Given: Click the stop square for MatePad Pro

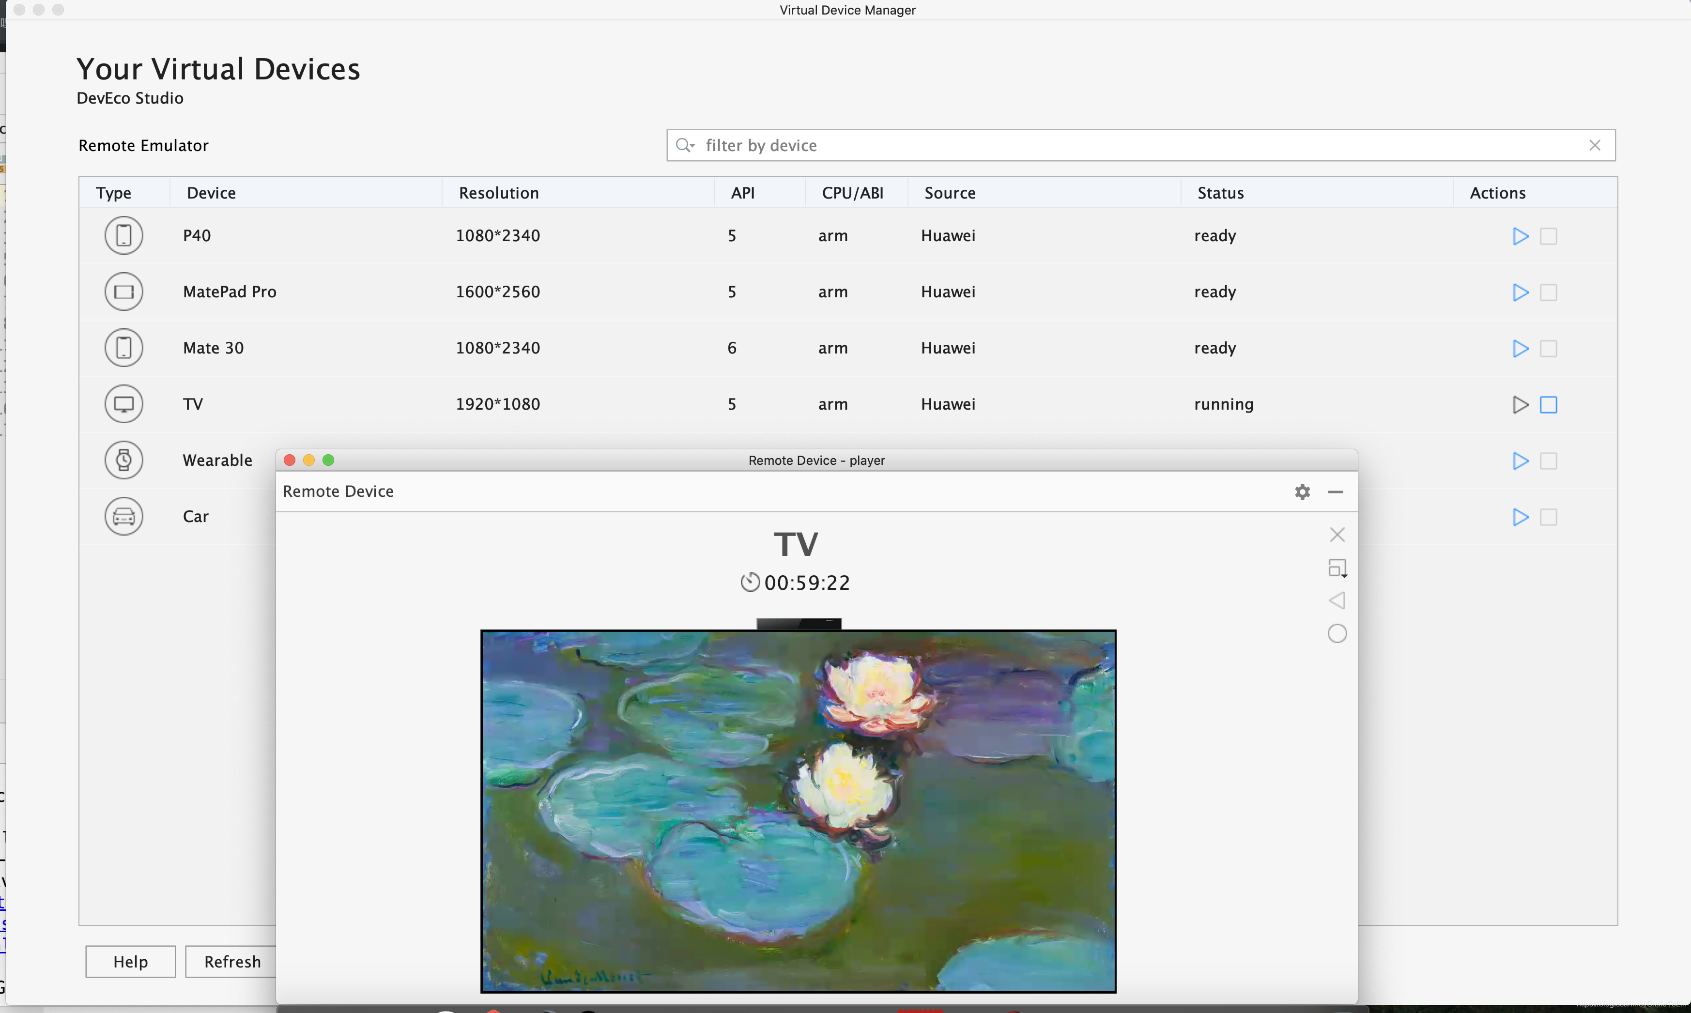Looking at the screenshot, I should click(1548, 292).
